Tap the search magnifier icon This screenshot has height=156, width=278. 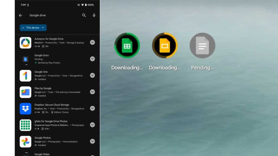tap(84, 15)
